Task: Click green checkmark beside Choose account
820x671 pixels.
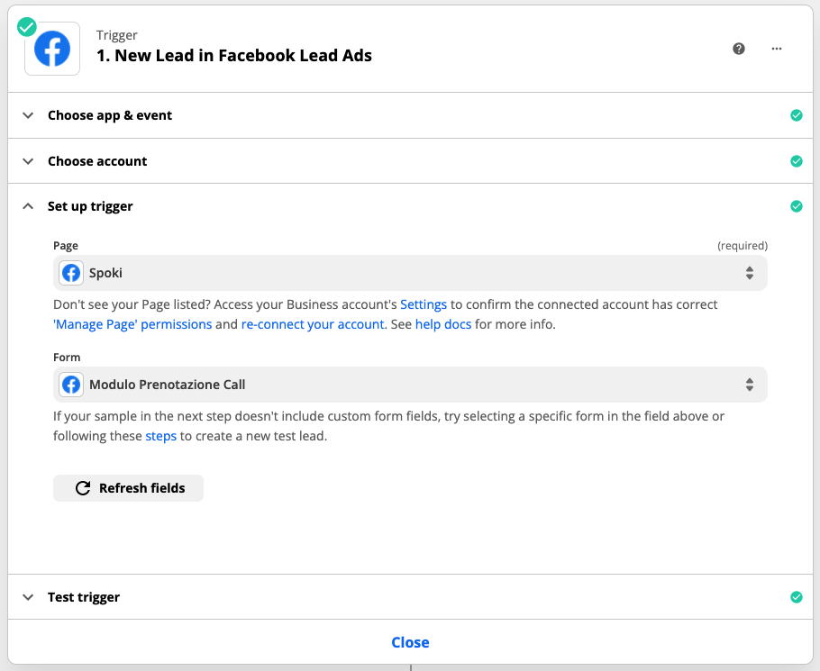Action: tap(796, 161)
